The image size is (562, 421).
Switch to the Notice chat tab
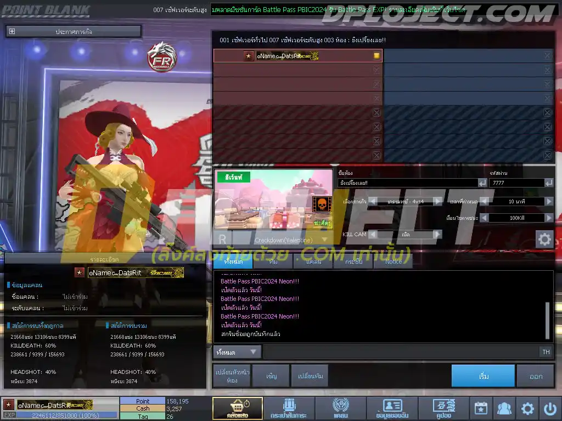coord(393,261)
